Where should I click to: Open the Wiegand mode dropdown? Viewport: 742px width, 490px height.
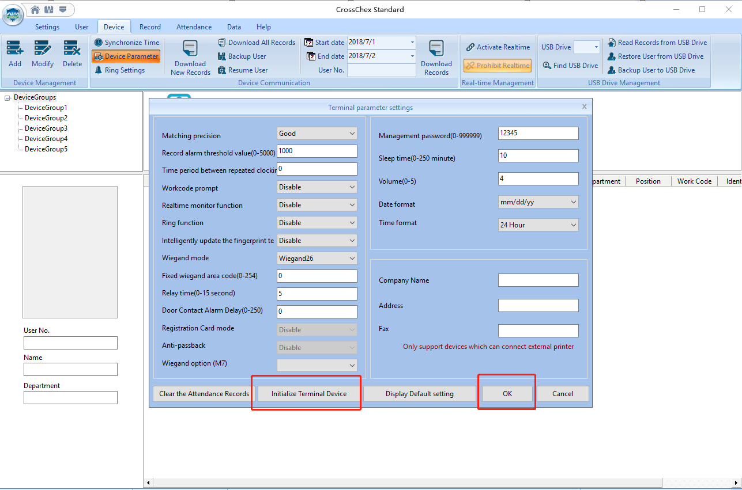point(317,259)
